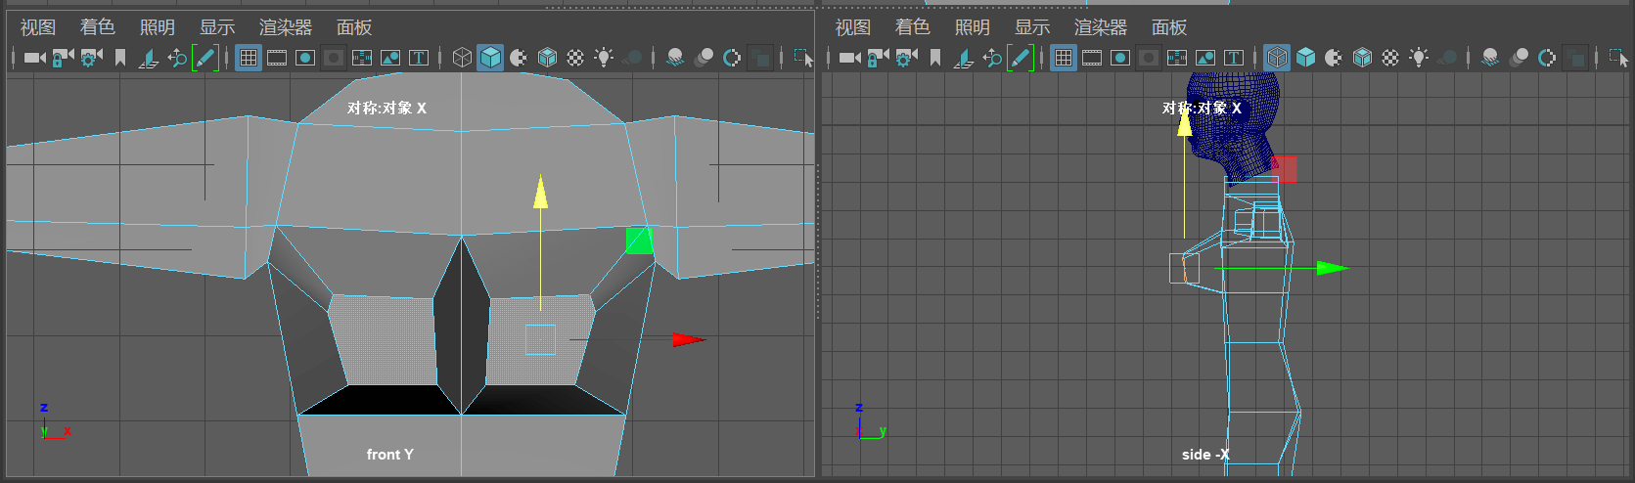Image resolution: width=1635 pixels, height=483 pixels.
Task: Toggle Resolution Gate in side view panel
Action: tap(1120, 58)
